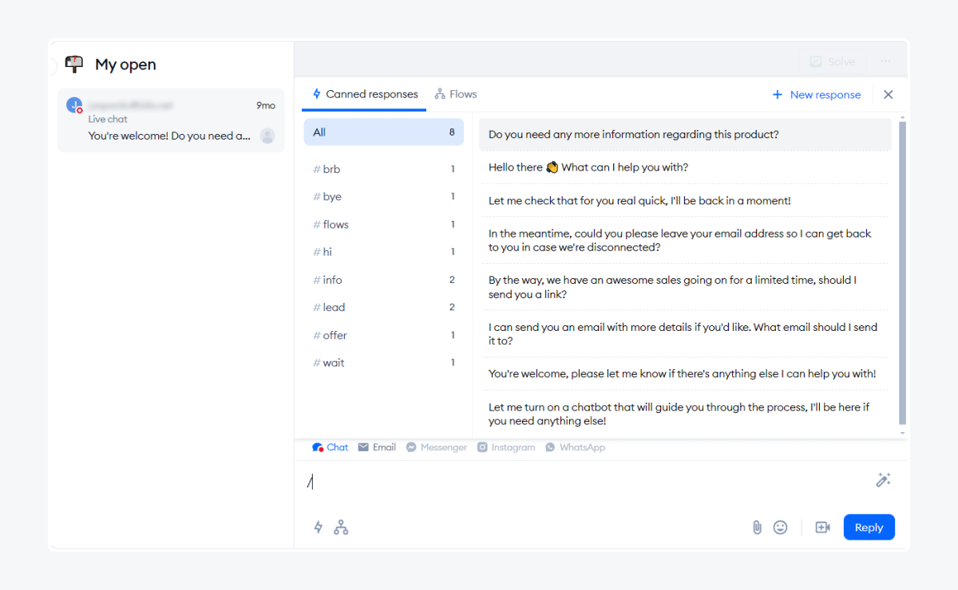Click the lightning bolt canned responses icon
Screen dimensions: 958x590
(319, 527)
